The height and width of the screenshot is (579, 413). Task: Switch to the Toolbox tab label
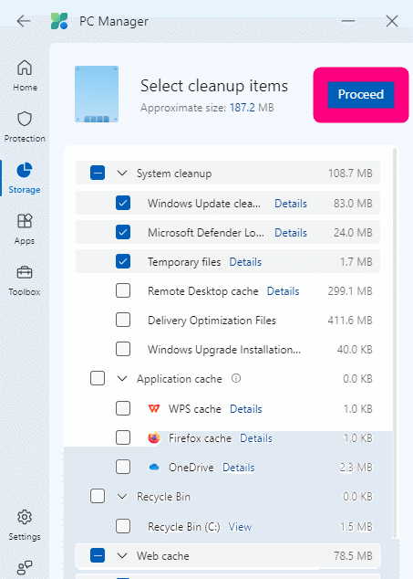pyautogui.click(x=25, y=292)
